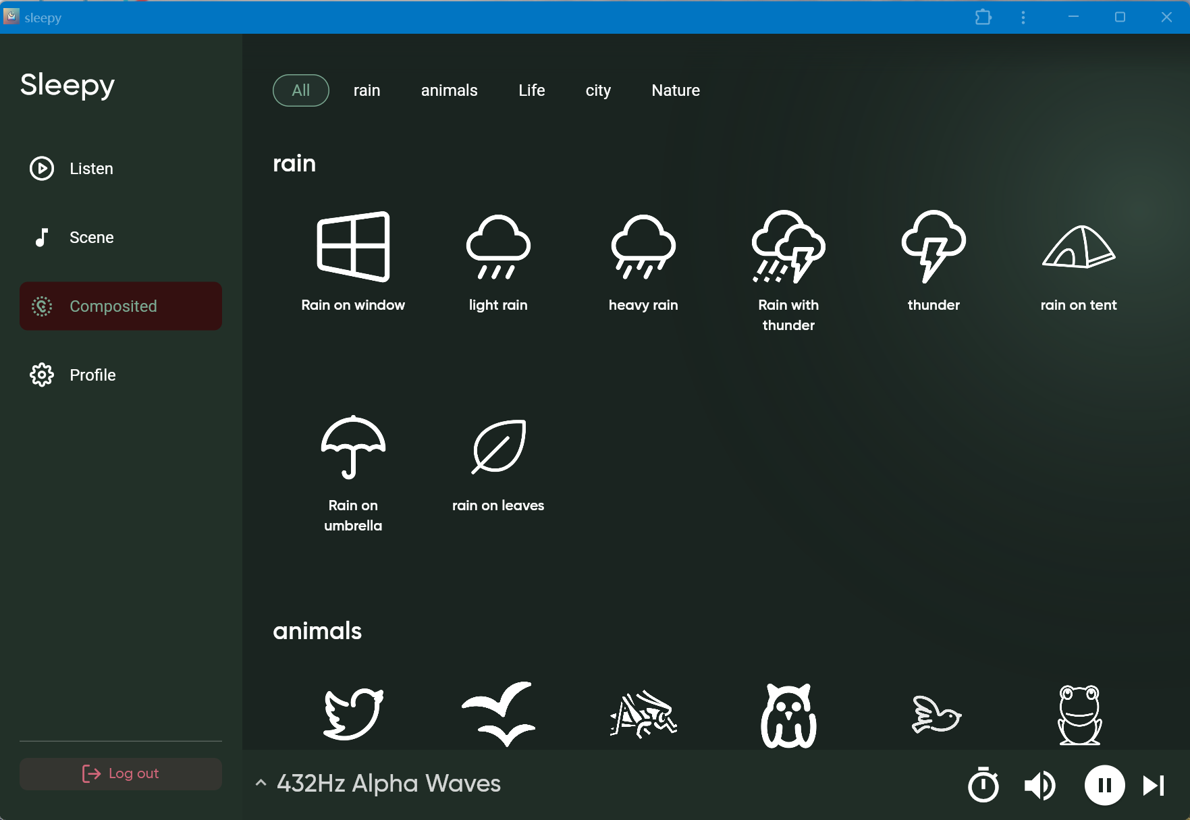Go to the Profile page
Viewport: 1190px width, 820px height.
point(92,375)
